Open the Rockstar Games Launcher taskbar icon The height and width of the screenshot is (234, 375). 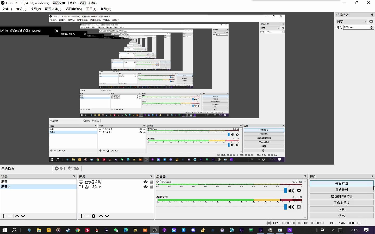pyautogui.click(x=49, y=230)
